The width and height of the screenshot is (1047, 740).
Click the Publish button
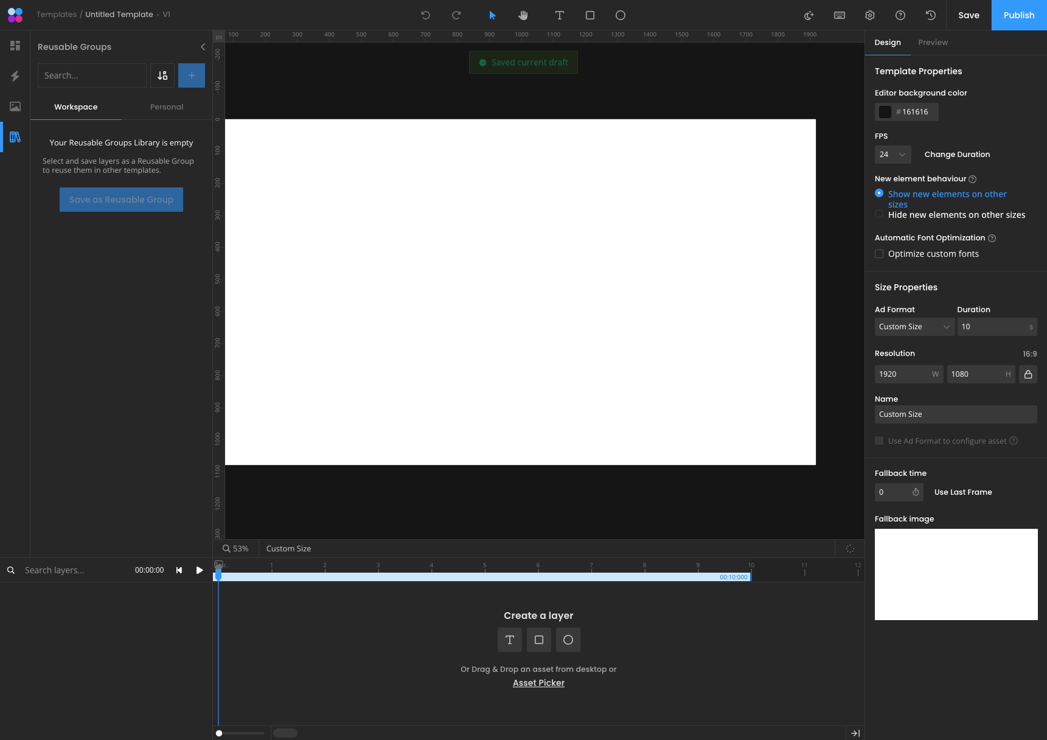1019,15
